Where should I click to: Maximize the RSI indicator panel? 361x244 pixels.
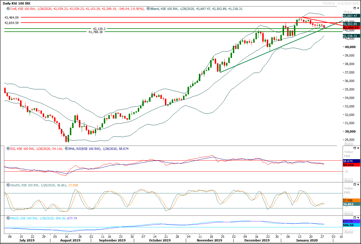click(355, 148)
